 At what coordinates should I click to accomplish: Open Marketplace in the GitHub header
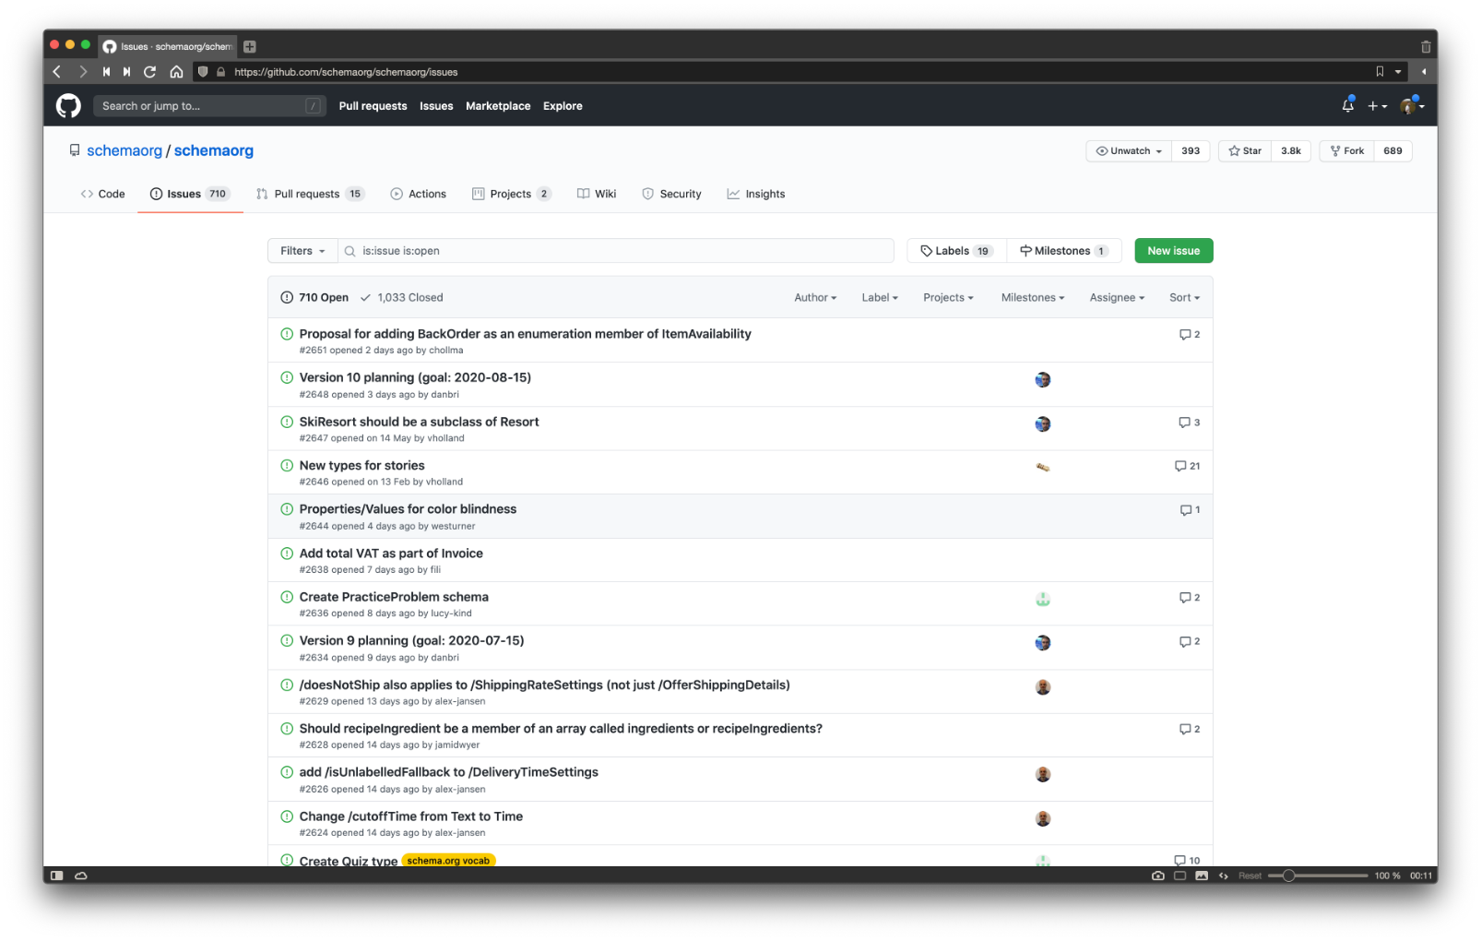498,106
